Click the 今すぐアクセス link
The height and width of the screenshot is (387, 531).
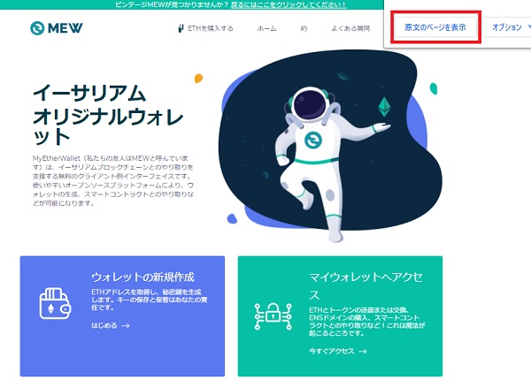coord(332,352)
